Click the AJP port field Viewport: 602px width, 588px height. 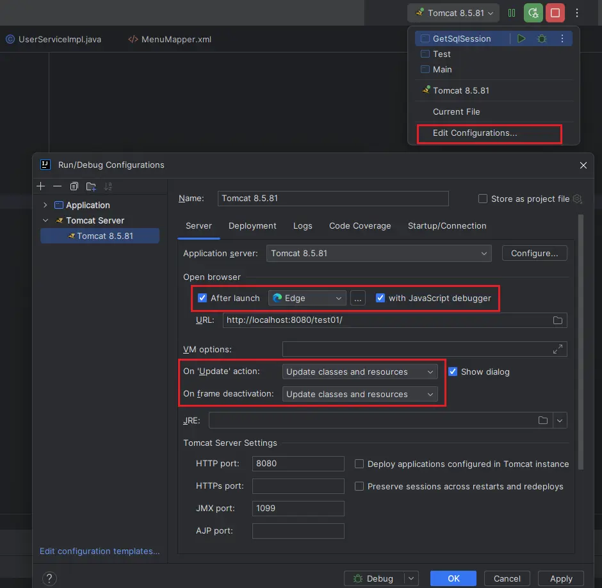(298, 531)
